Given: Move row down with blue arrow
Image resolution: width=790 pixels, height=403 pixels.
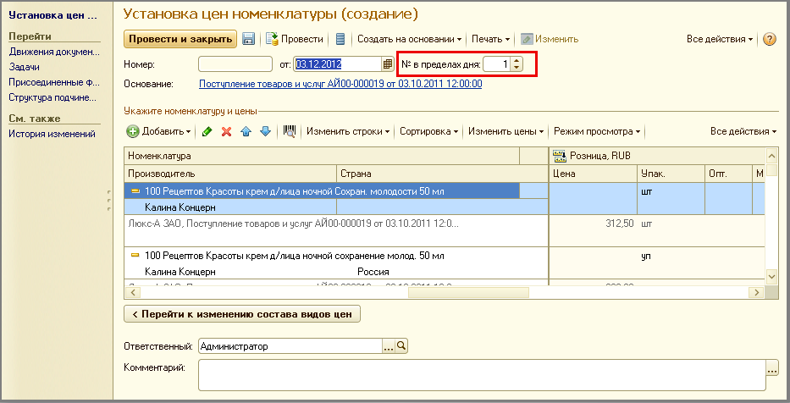Looking at the screenshot, I should (265, 131).
